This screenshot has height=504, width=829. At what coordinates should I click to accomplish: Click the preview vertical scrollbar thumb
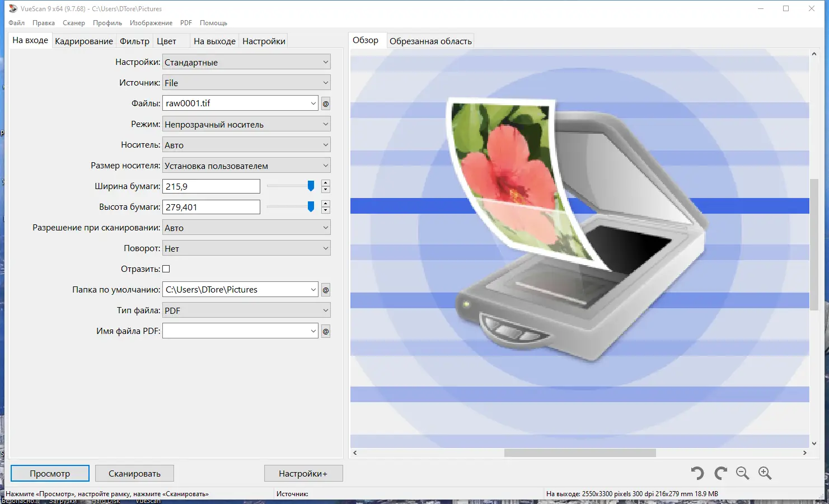click(814, 244)
